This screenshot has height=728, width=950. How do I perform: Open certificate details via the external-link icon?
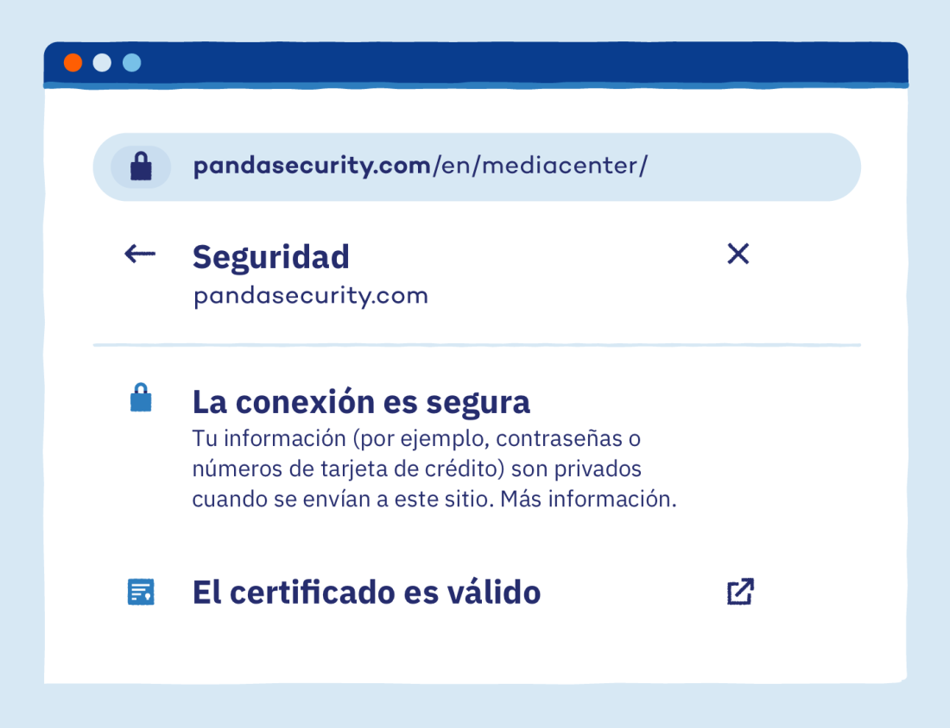coord(740,592)
